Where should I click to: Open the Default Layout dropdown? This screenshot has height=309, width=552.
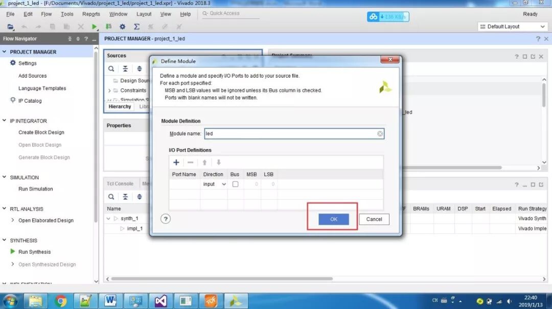point(513,27)
